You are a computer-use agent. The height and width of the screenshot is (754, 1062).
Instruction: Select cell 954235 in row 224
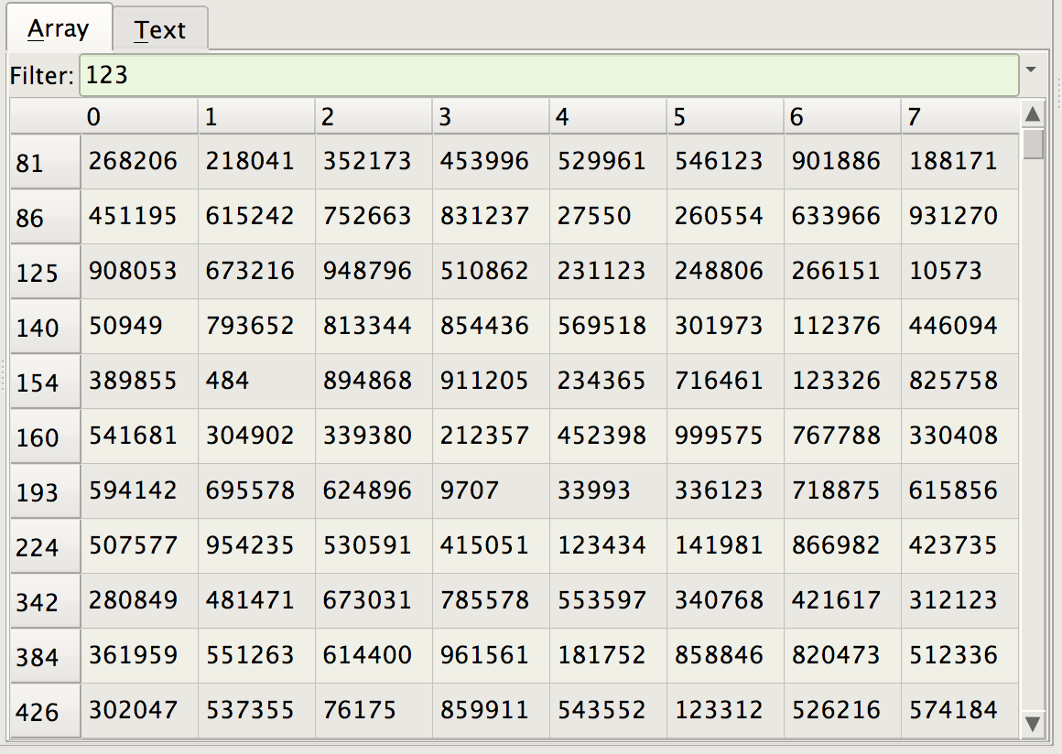pos(256,544)
